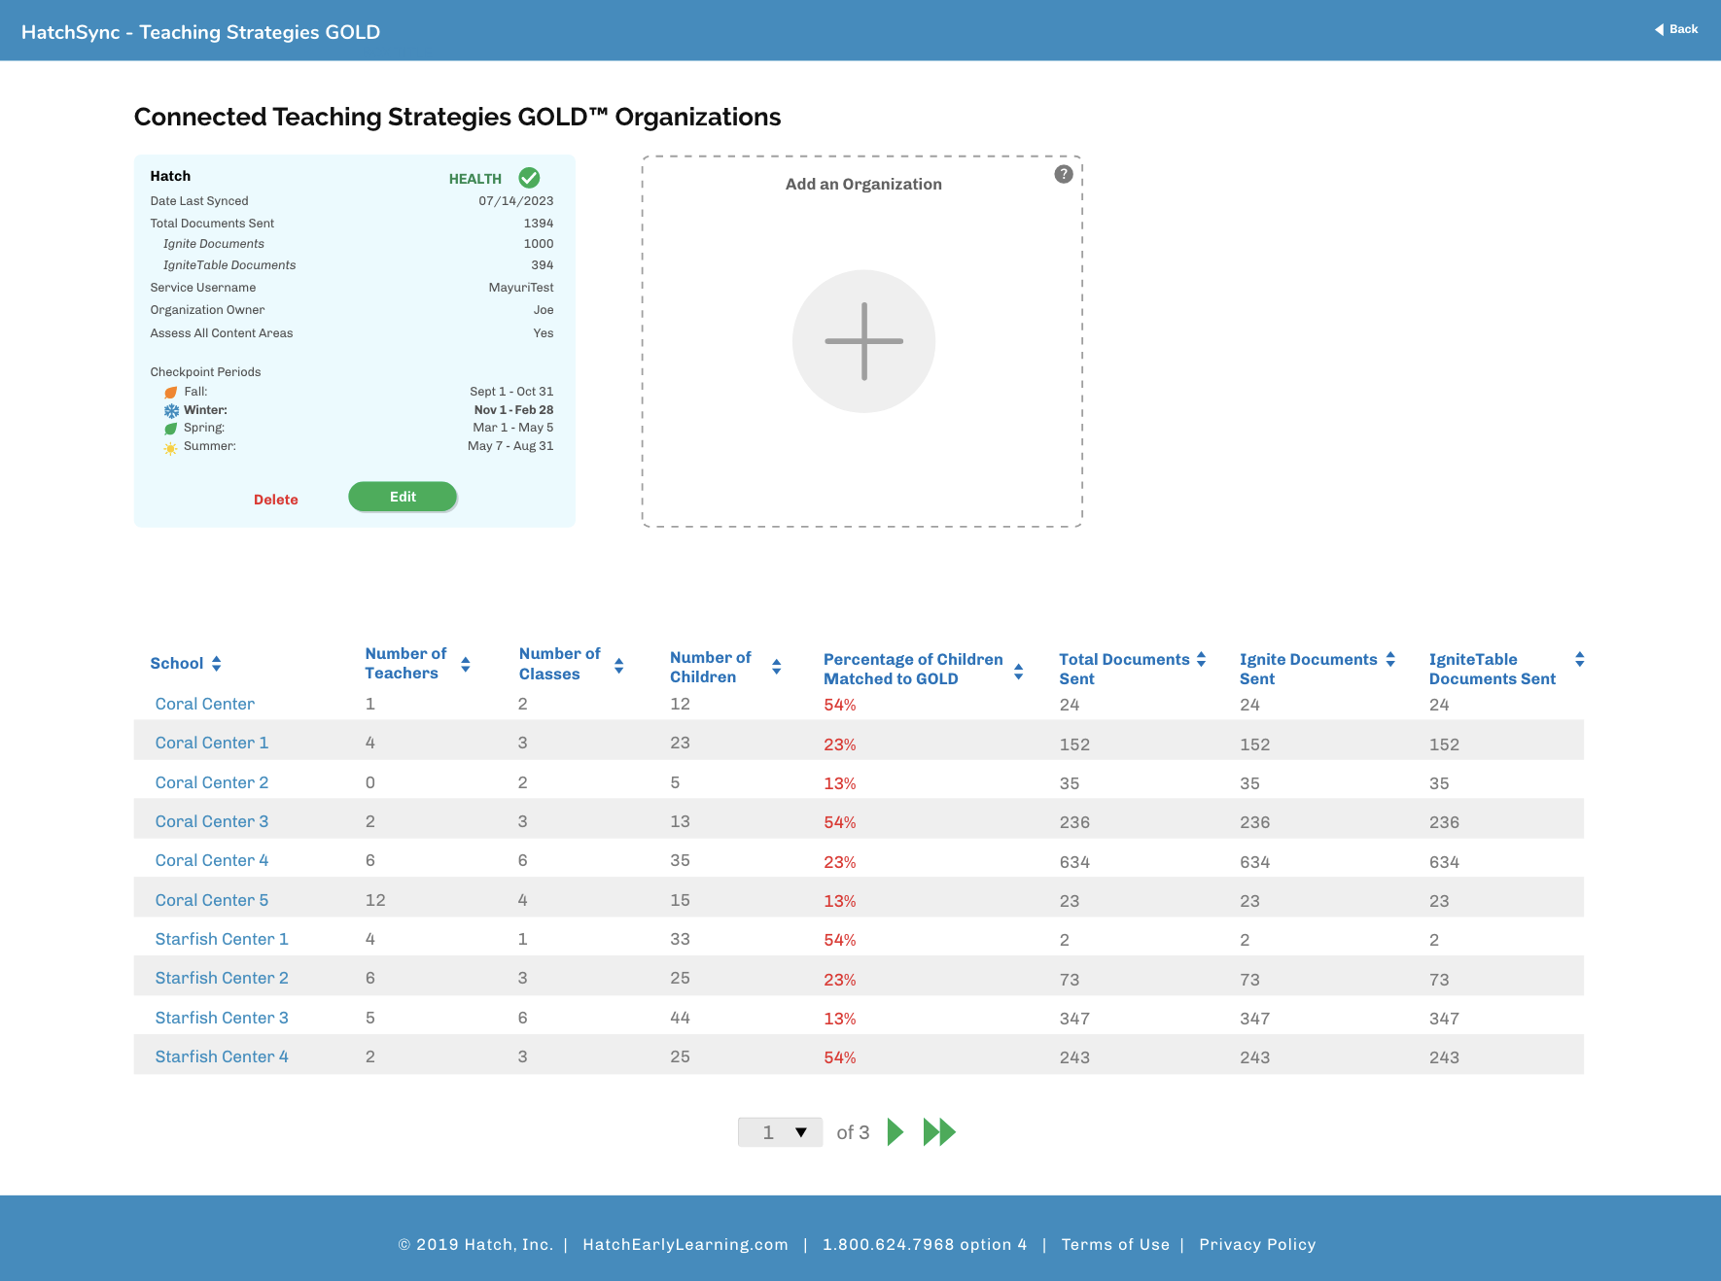Sort by Percentage Matched to GOLD arrows
This screenshot has width=1721, height=1281.
point(1018,672)
